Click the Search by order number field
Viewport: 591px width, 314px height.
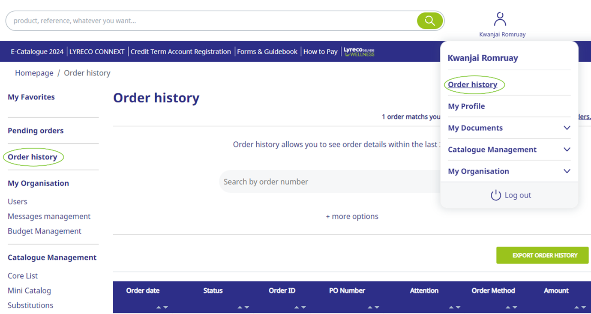point(330,182)
